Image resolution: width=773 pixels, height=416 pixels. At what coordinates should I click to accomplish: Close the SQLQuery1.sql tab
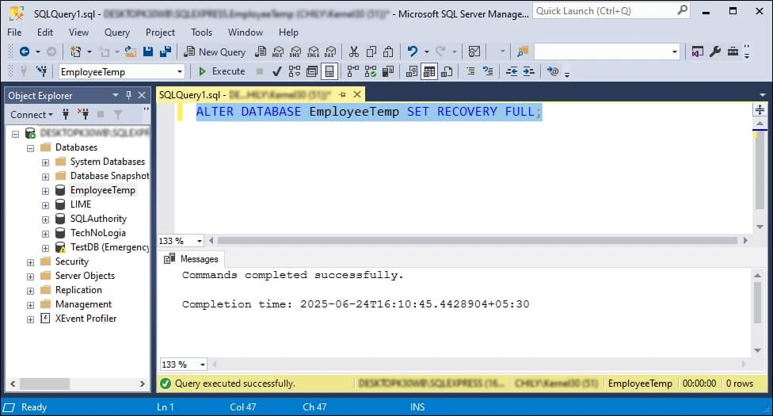pos(357,94)
